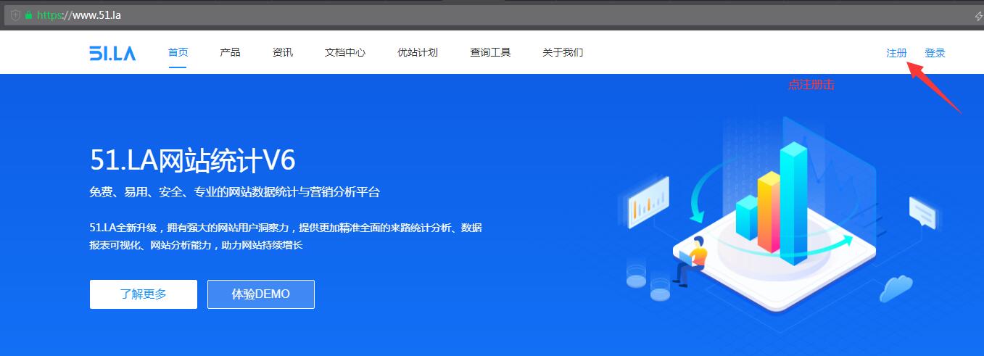Click the 体验DEMO button
Screen dimensions: 984x356
[261, 294]
